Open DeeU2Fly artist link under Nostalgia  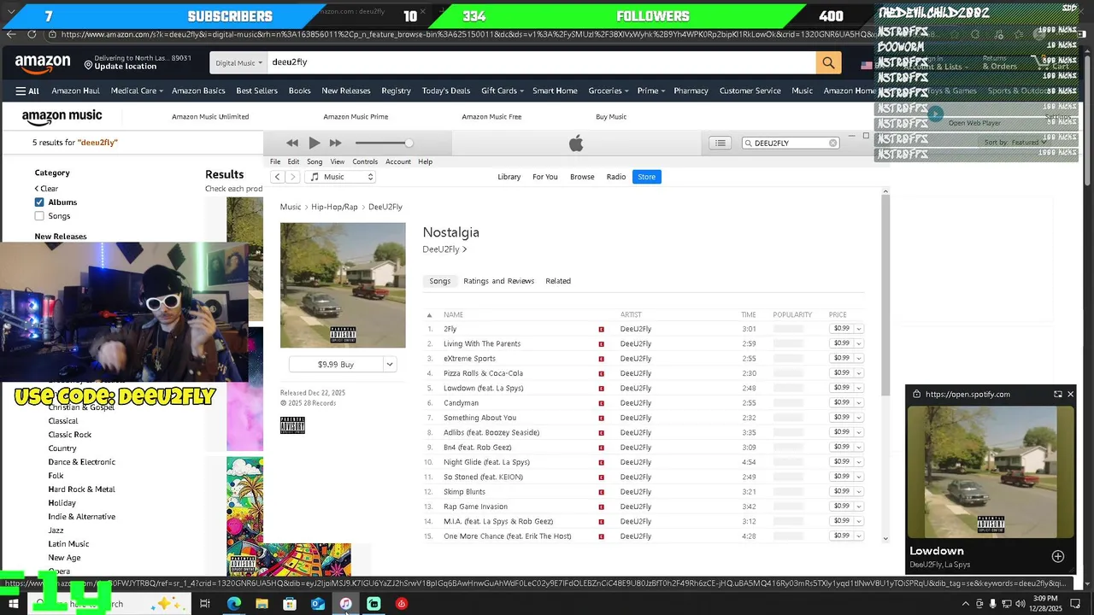tap(444, 249)
